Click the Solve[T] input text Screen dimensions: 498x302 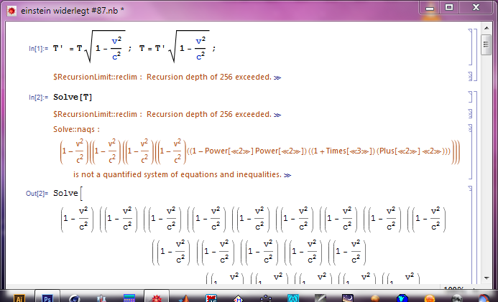tap(73, 98)
